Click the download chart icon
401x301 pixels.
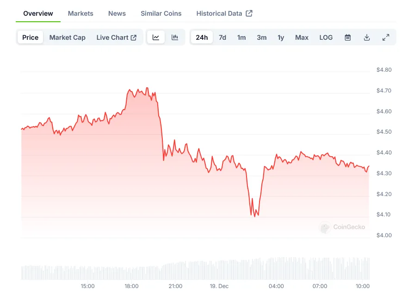367,37
